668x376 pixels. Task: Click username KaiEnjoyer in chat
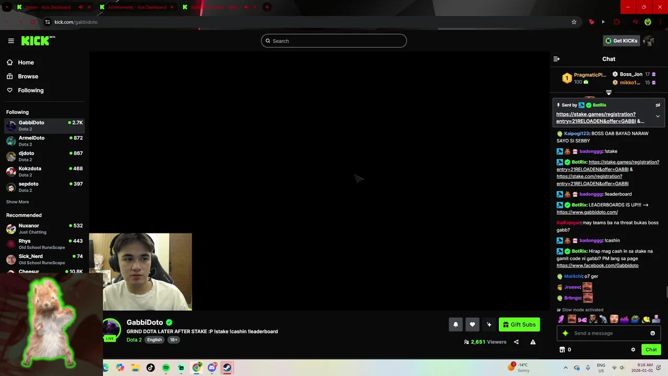point(568,223)
